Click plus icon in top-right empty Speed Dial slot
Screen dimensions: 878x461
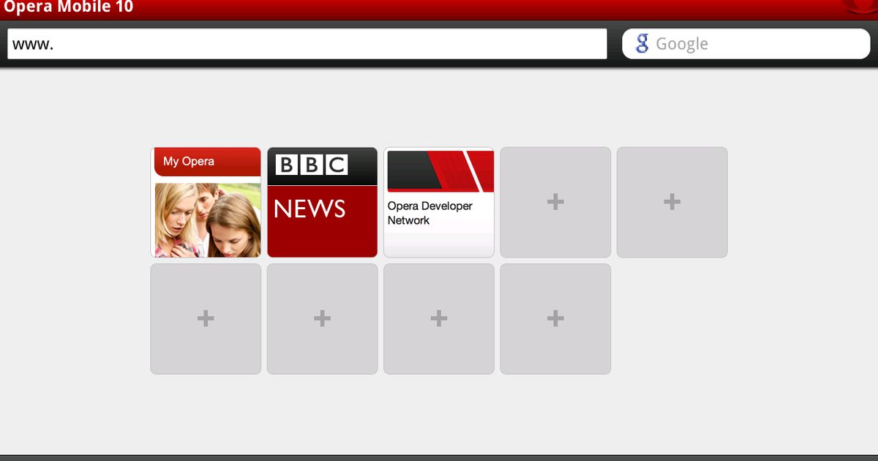pos(671,201)
